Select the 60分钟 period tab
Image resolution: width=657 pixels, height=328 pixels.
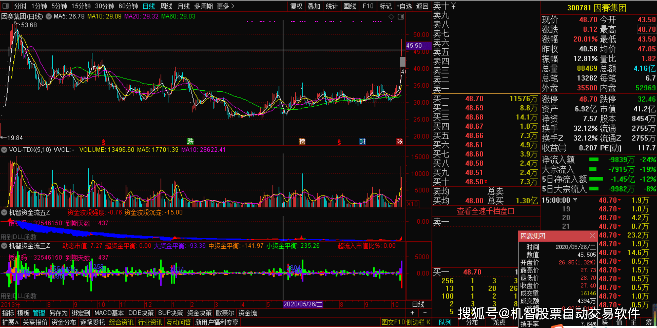(128, 6)
